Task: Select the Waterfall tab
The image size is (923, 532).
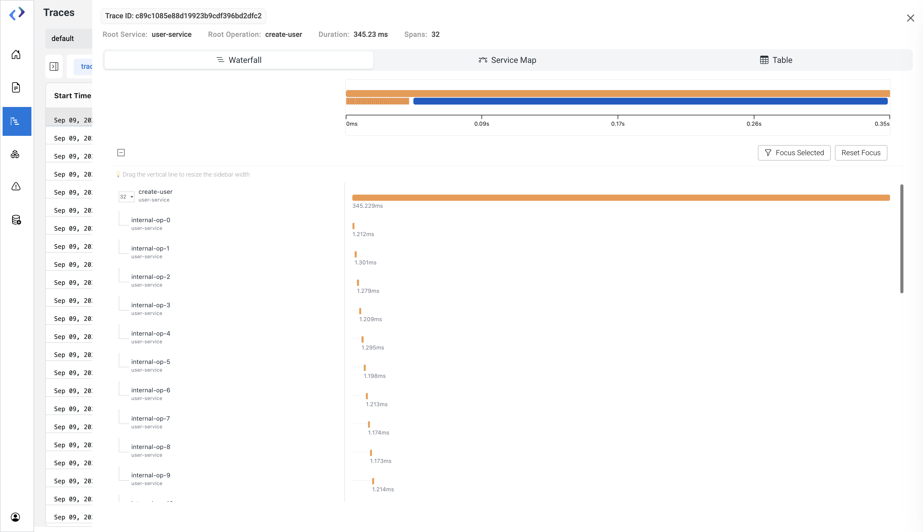Action: 239,60
